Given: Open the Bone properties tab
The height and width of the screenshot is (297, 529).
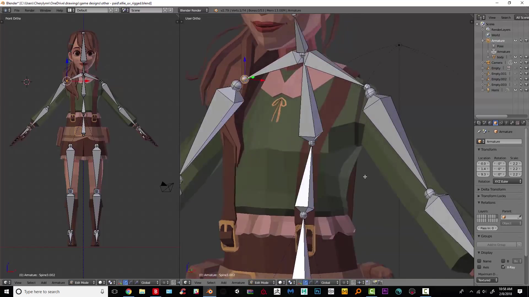Looking at the screenshot, I should click(512, 123).
